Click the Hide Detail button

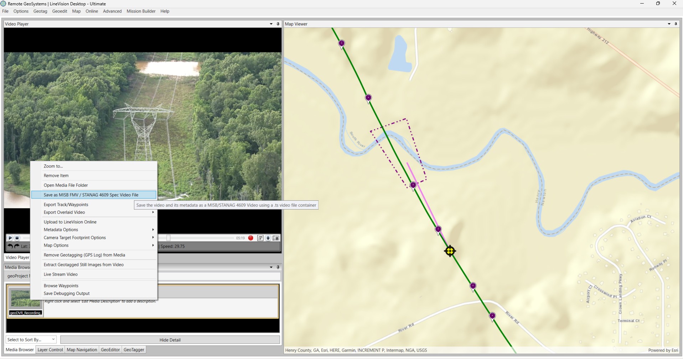click(x=170, y=339)
